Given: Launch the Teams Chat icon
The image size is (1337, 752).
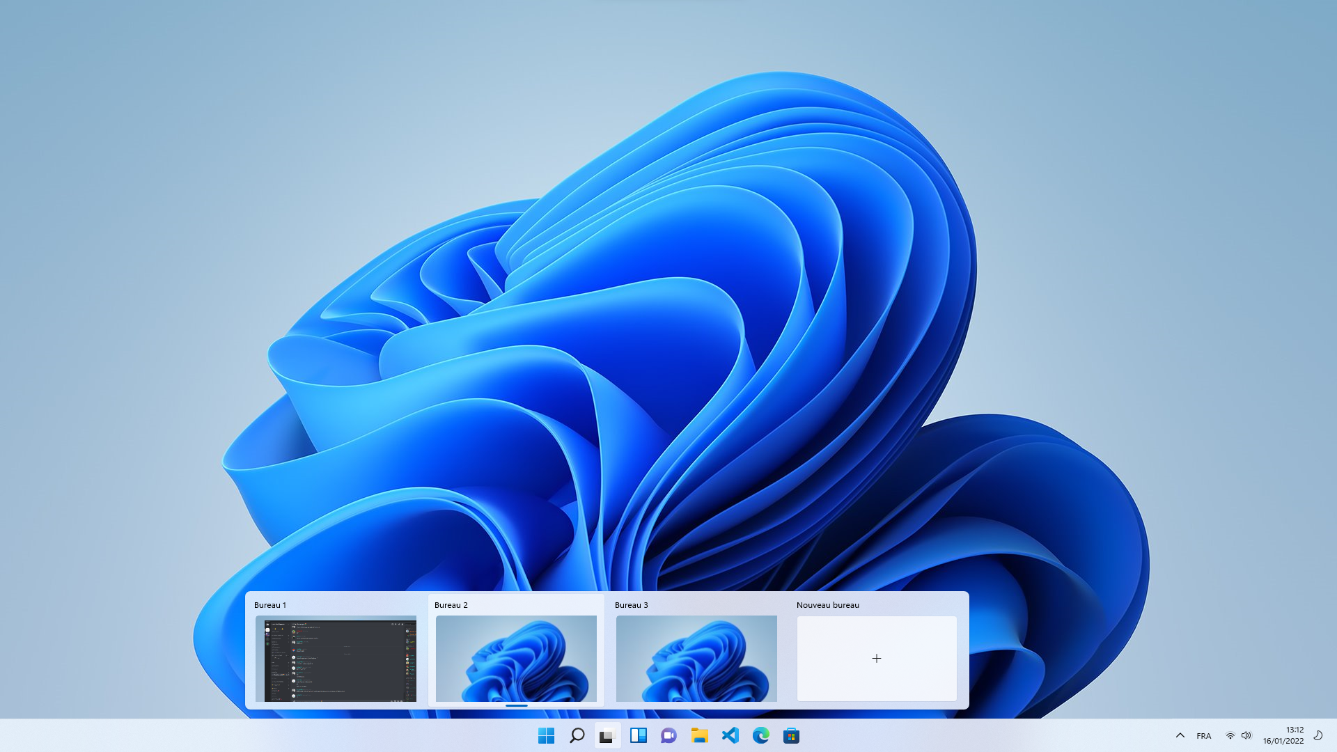Looking at the screenshot, I should [668, 735].
